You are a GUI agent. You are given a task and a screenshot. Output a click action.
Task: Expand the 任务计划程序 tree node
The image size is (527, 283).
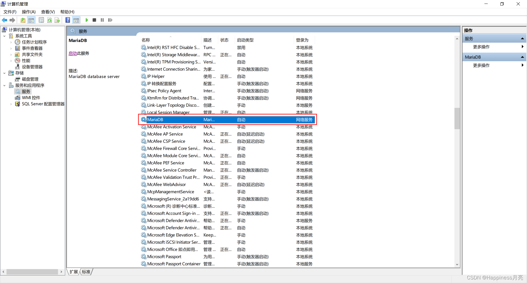pyautogui.click(x=11, y=42)
